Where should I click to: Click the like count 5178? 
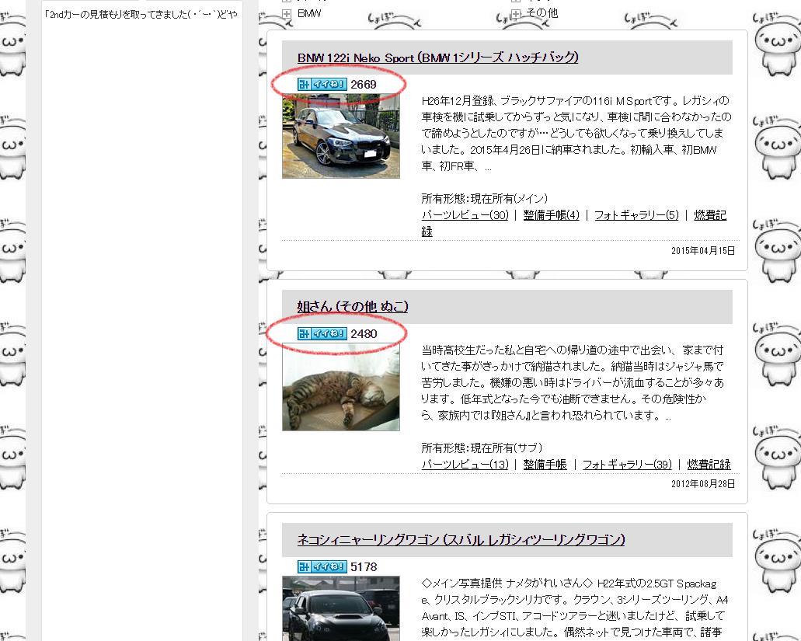click(x=364, y=566)
